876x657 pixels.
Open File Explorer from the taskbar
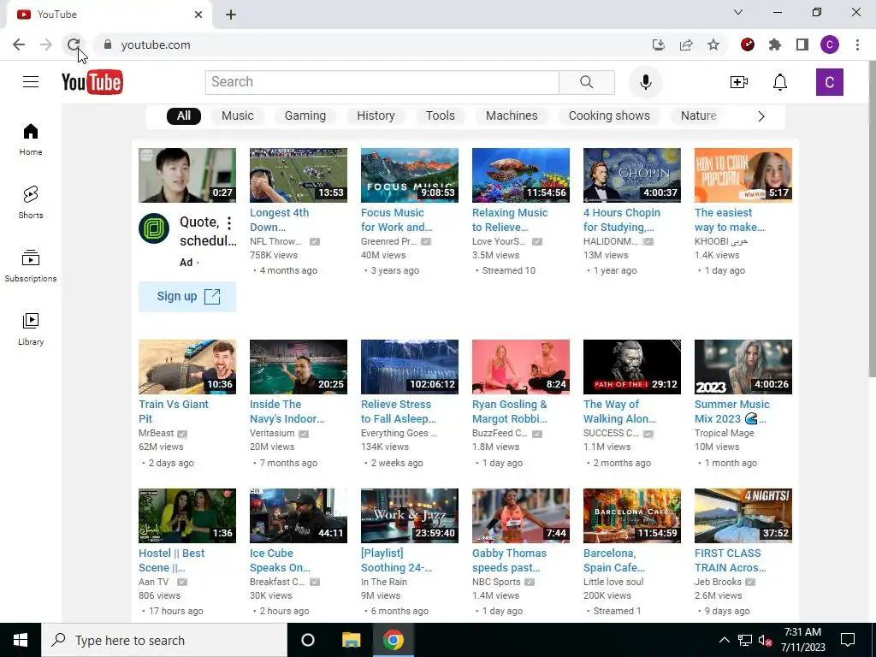(351, 640)
